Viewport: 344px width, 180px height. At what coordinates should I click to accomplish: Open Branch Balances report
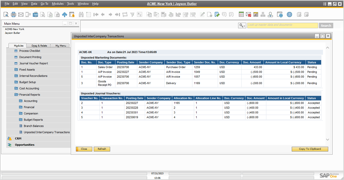(x=33, y=126)
